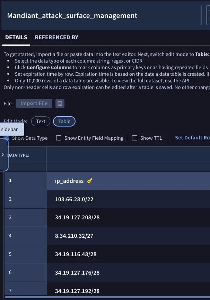Click row number 4 header
The image size is (210, 300).
tap(25, 236)
